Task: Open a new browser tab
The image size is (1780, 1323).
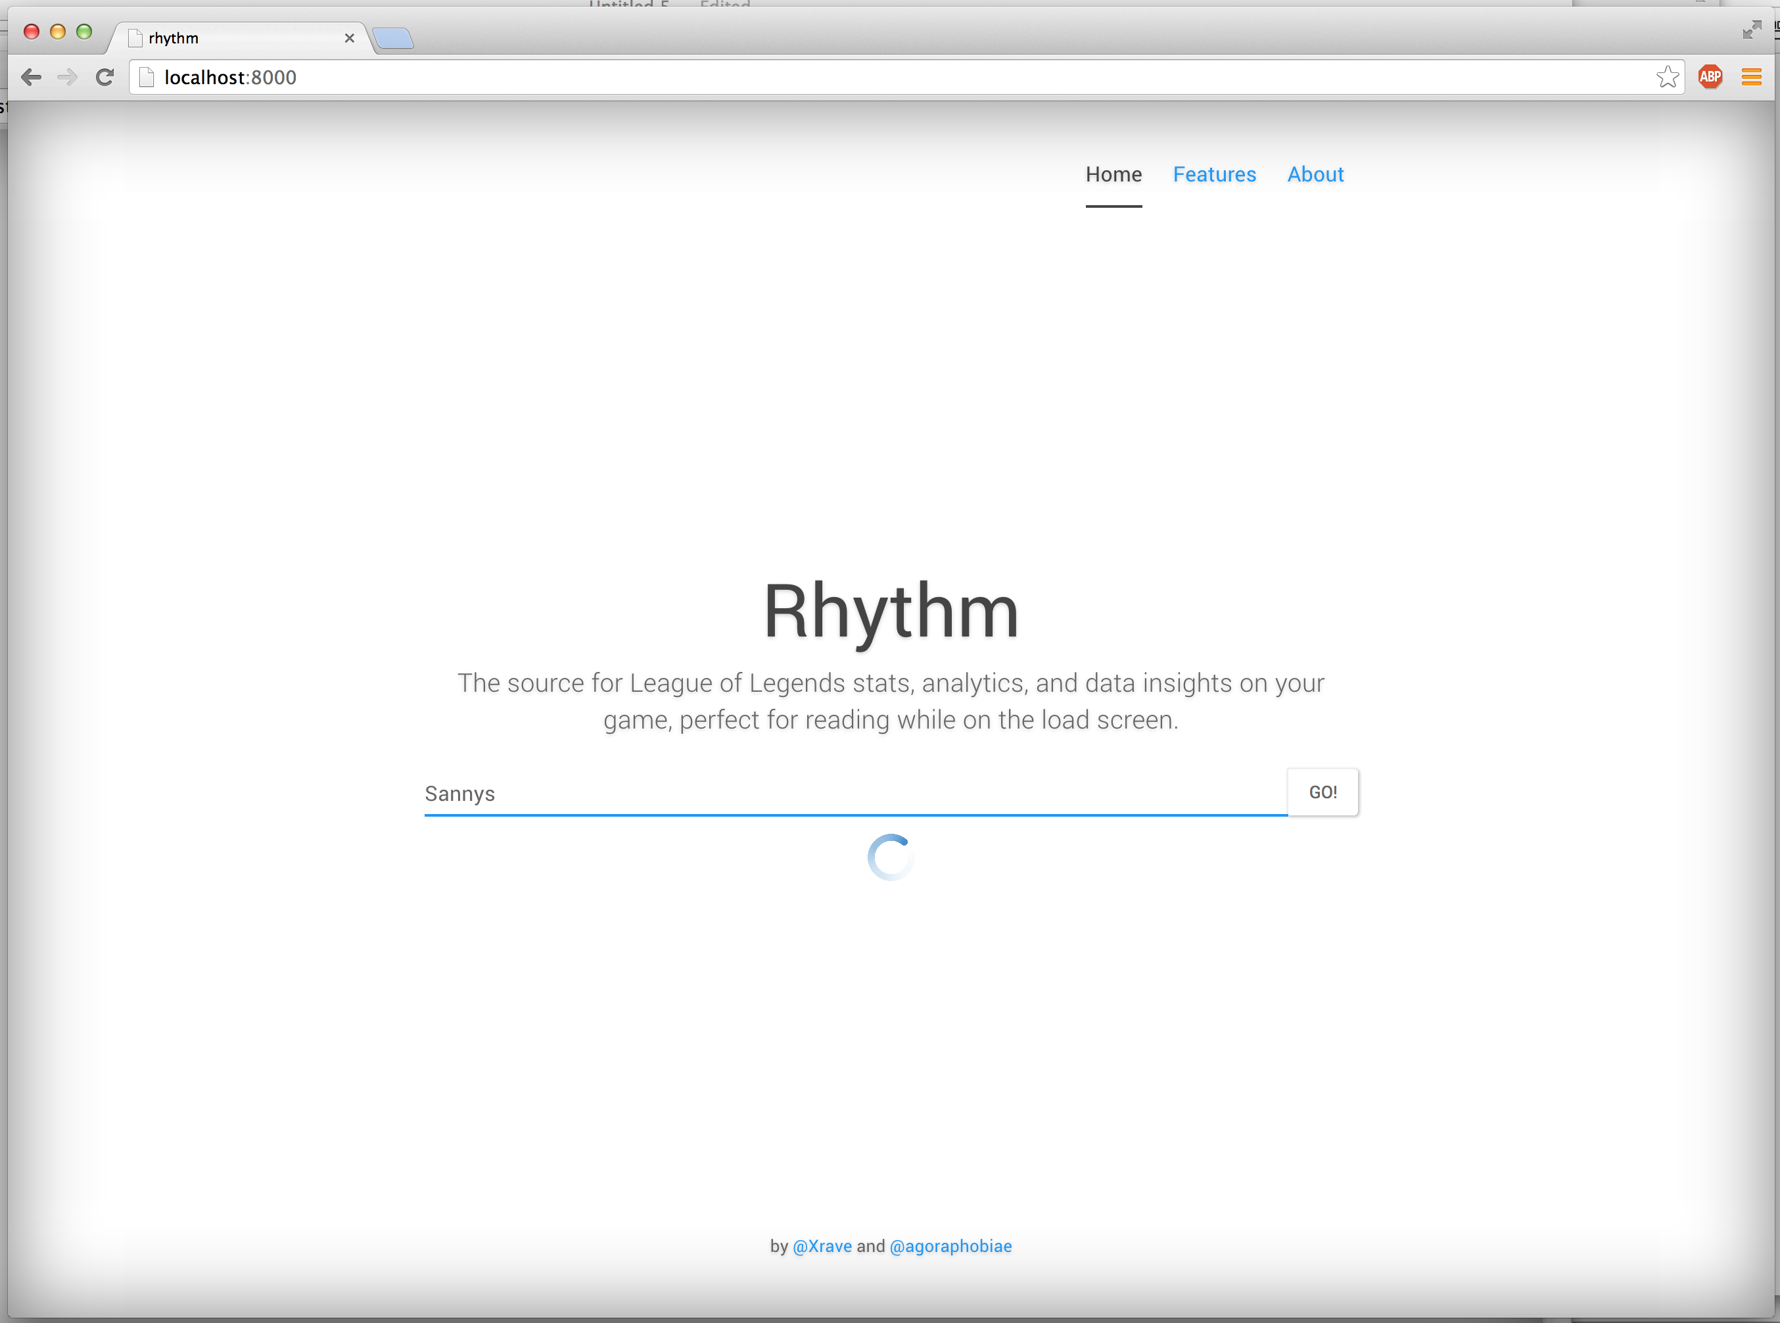Action: click(x=393, y=37)
